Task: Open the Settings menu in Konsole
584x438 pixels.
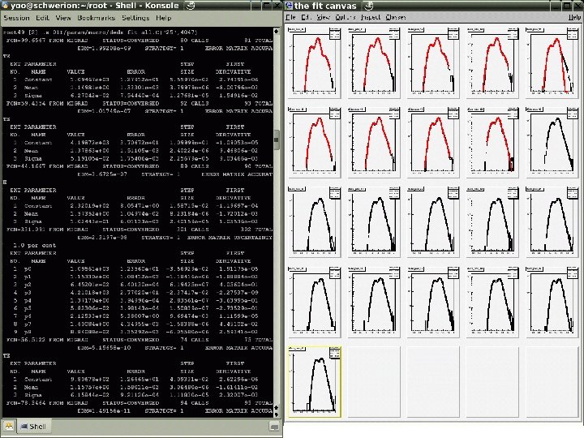Action: (135, 18)
